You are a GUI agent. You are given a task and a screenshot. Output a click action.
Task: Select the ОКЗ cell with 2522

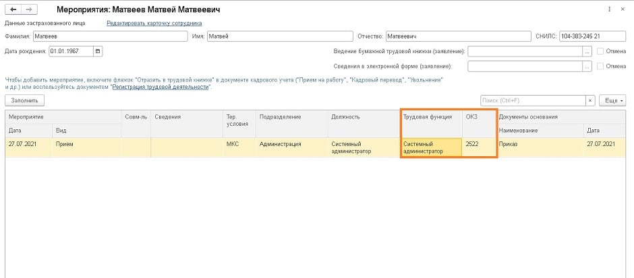479,147
